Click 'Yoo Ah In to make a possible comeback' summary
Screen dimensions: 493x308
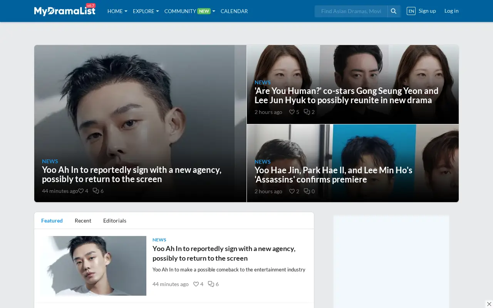229,270
